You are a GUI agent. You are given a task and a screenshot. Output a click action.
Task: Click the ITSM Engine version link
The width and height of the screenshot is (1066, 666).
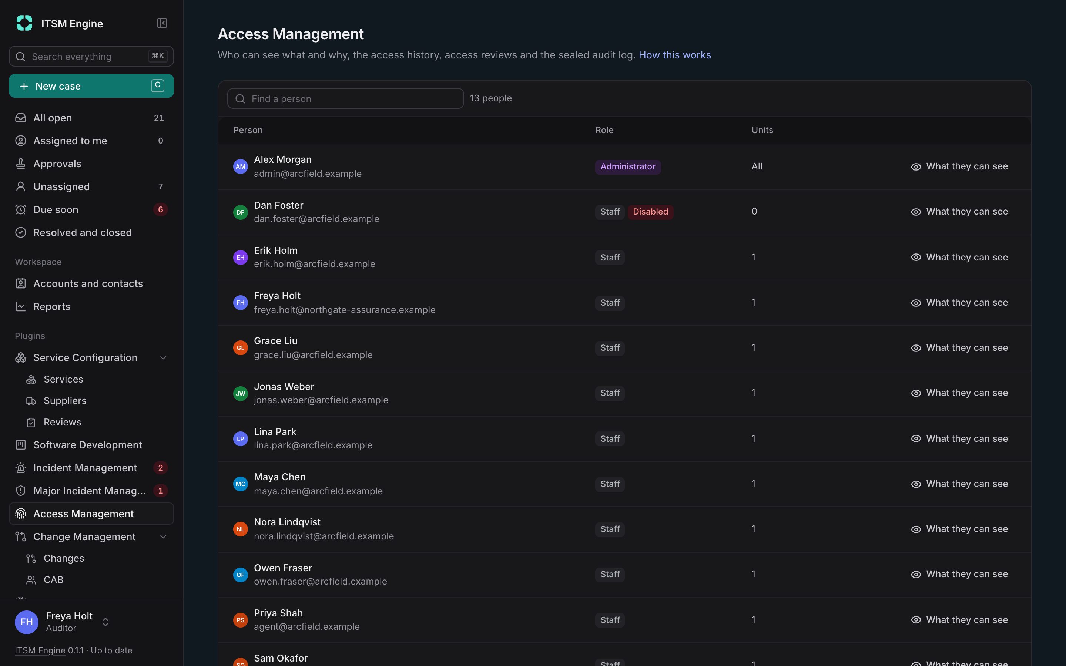[x=40, y=650]
